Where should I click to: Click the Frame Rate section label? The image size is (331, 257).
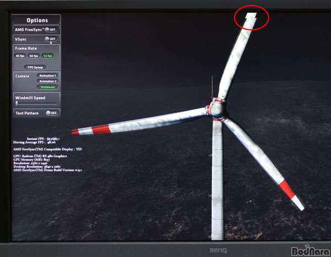tap(26, 49)
